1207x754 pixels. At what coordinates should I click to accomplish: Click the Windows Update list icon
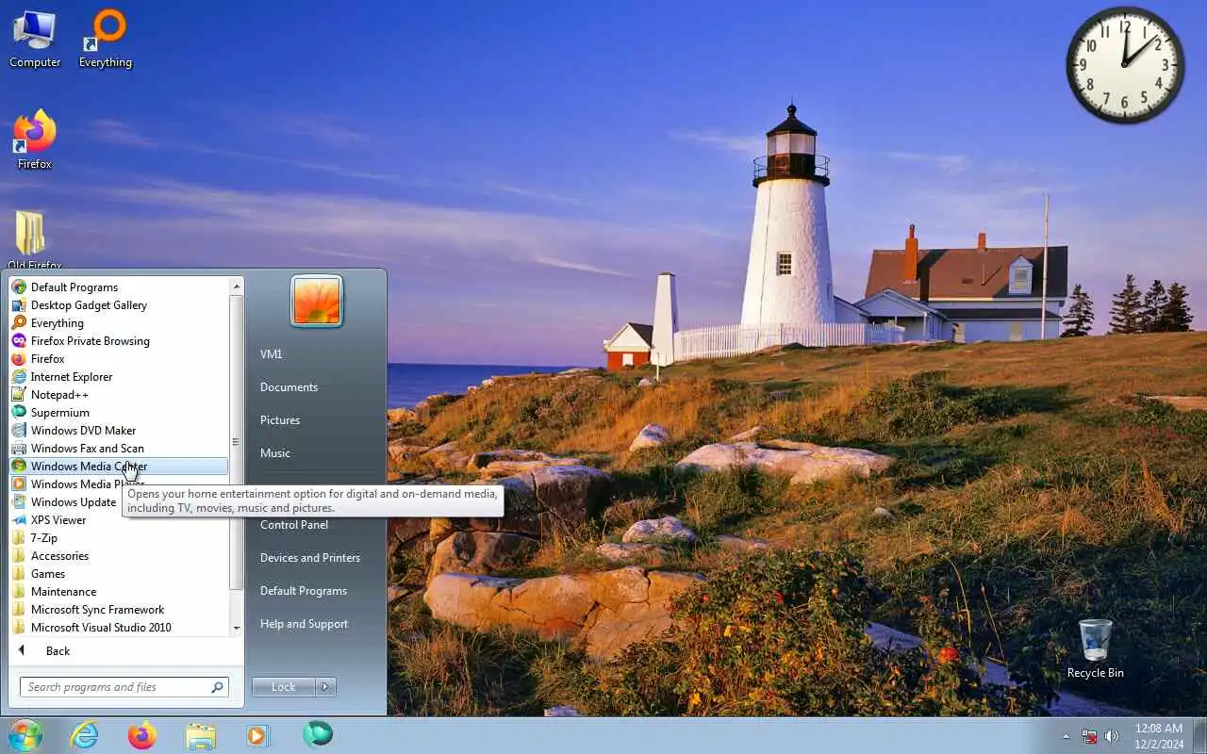pyautogui.click(x=19, y=502)
